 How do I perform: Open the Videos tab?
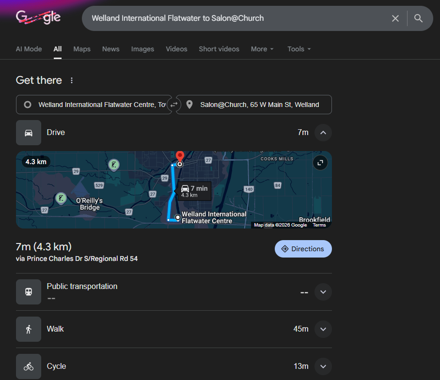coord(176,49)
